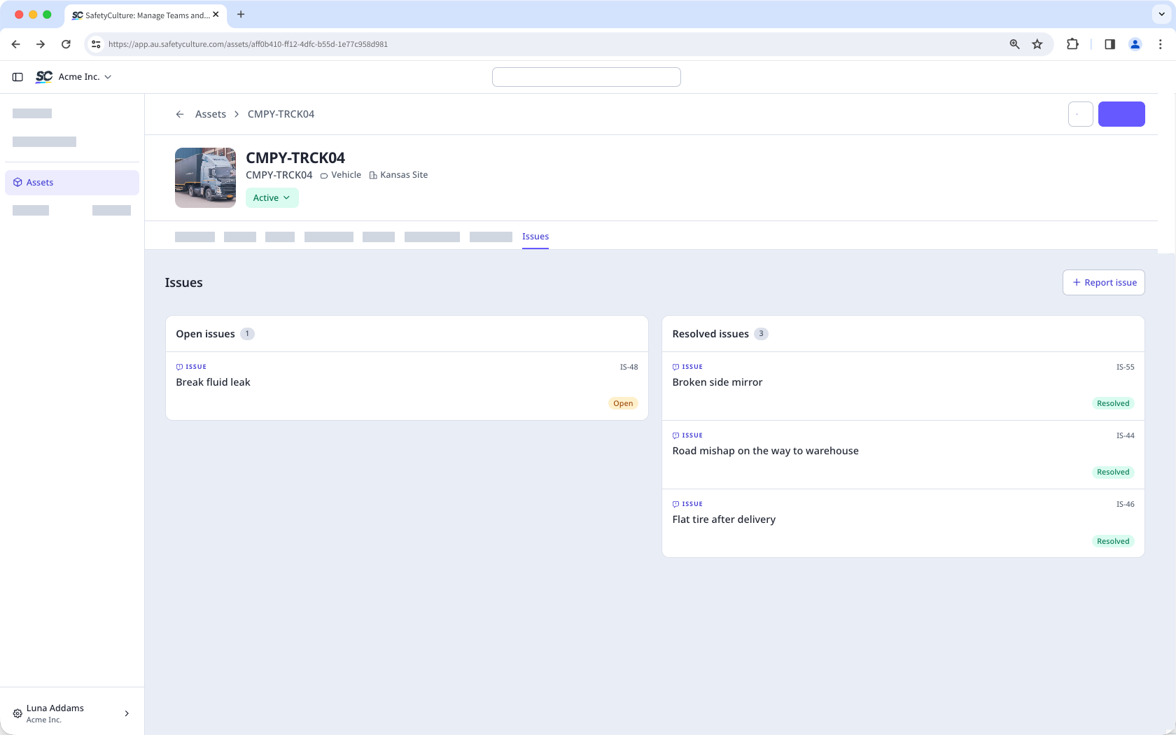Go forward using the browser forward arrow
This screenshot has width=1176, height=735.
point(41,44)
